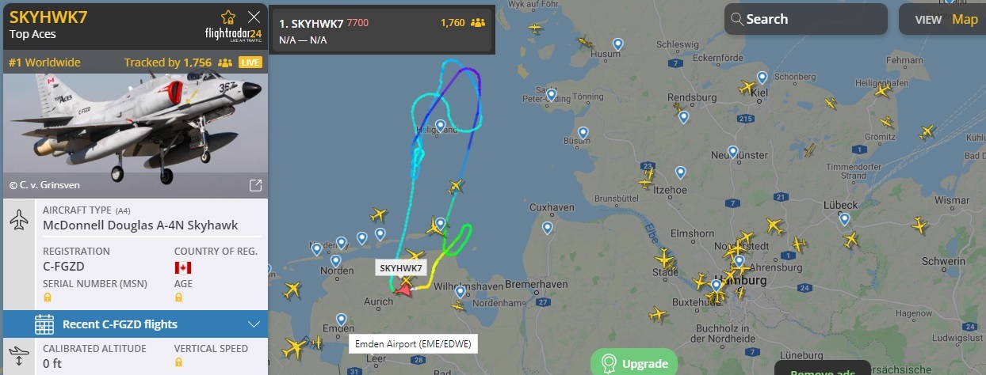The image size is (986, 375).
Task: Click the Remove ads button
Action: coord(822,370)
